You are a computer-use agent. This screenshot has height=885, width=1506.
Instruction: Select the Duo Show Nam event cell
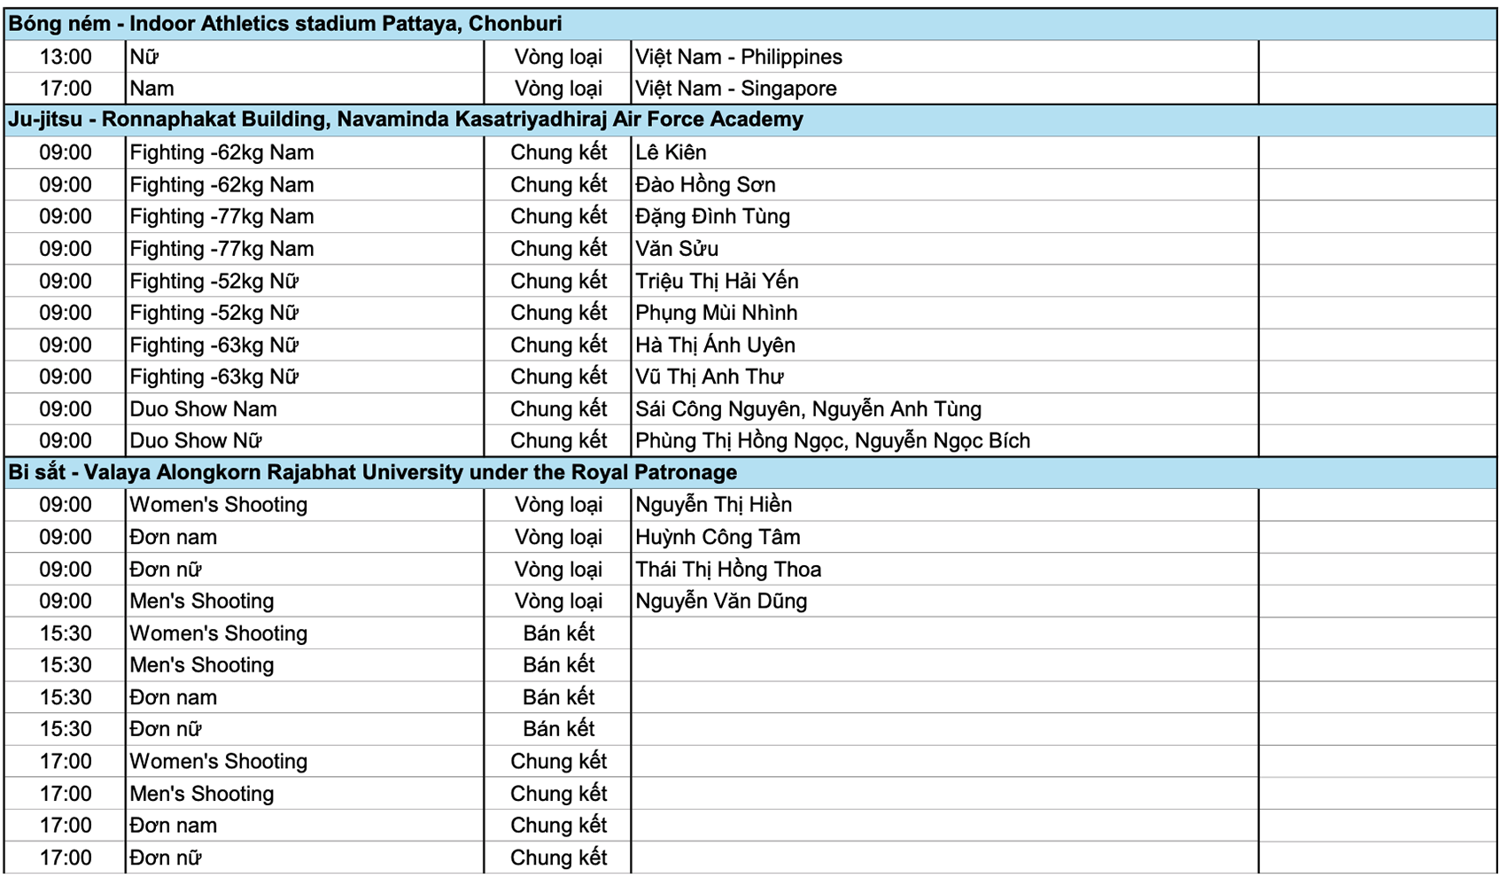coord(203,408)
